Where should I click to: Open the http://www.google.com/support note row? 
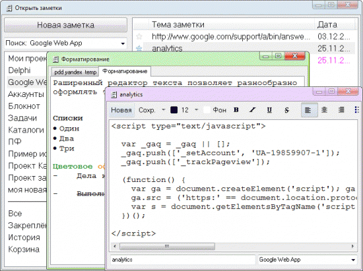click(244, 36)
